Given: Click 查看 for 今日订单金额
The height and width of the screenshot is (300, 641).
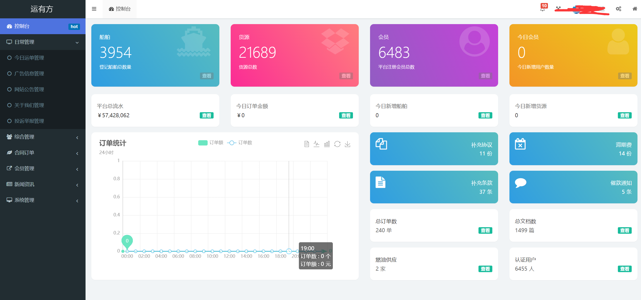Looking at the screenshot, I should coord(346,115).
